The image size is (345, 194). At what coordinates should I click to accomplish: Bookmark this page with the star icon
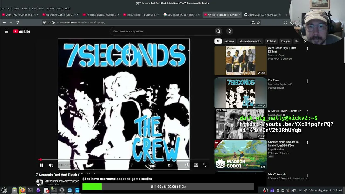pyautogui.click(x=258, y=23)
